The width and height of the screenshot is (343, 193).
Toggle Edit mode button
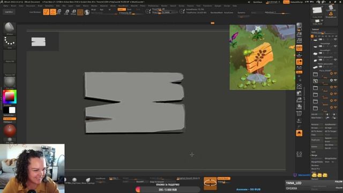click(46, 12)
